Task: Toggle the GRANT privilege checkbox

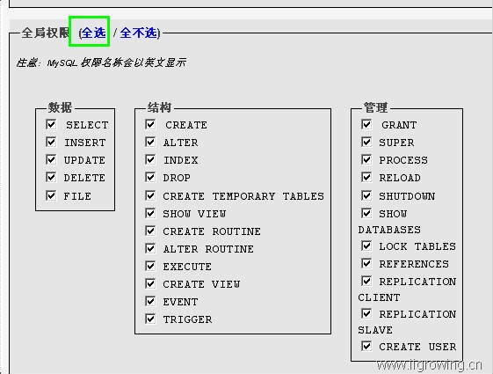Action: pyautogui.click(x=366, y=124)
